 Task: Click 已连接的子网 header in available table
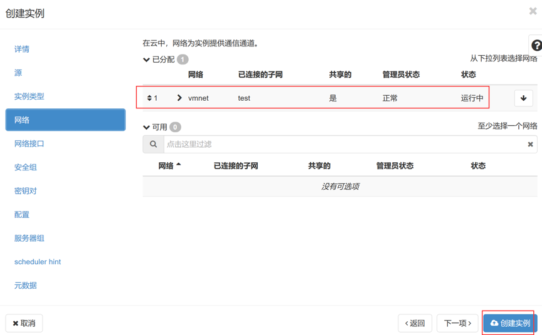point(236,166)
